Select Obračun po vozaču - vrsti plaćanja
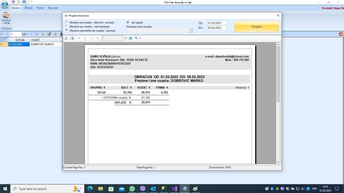344x193 pixels. coord(67,26)
